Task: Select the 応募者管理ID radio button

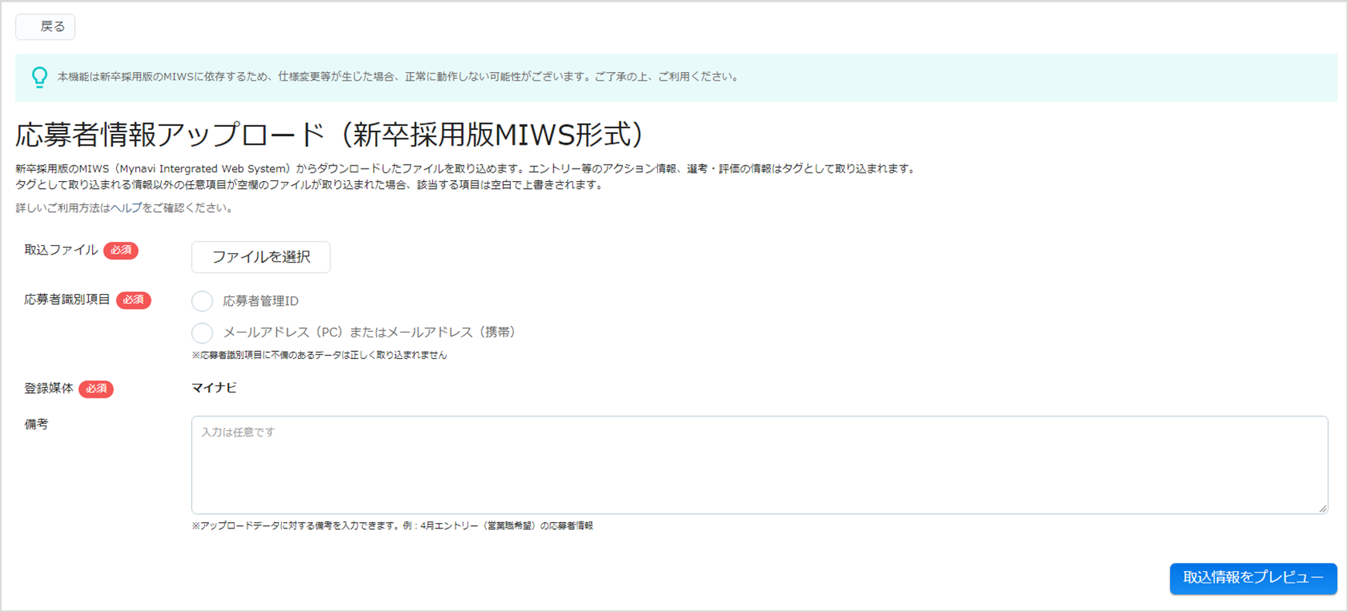Action: (202, 301)
